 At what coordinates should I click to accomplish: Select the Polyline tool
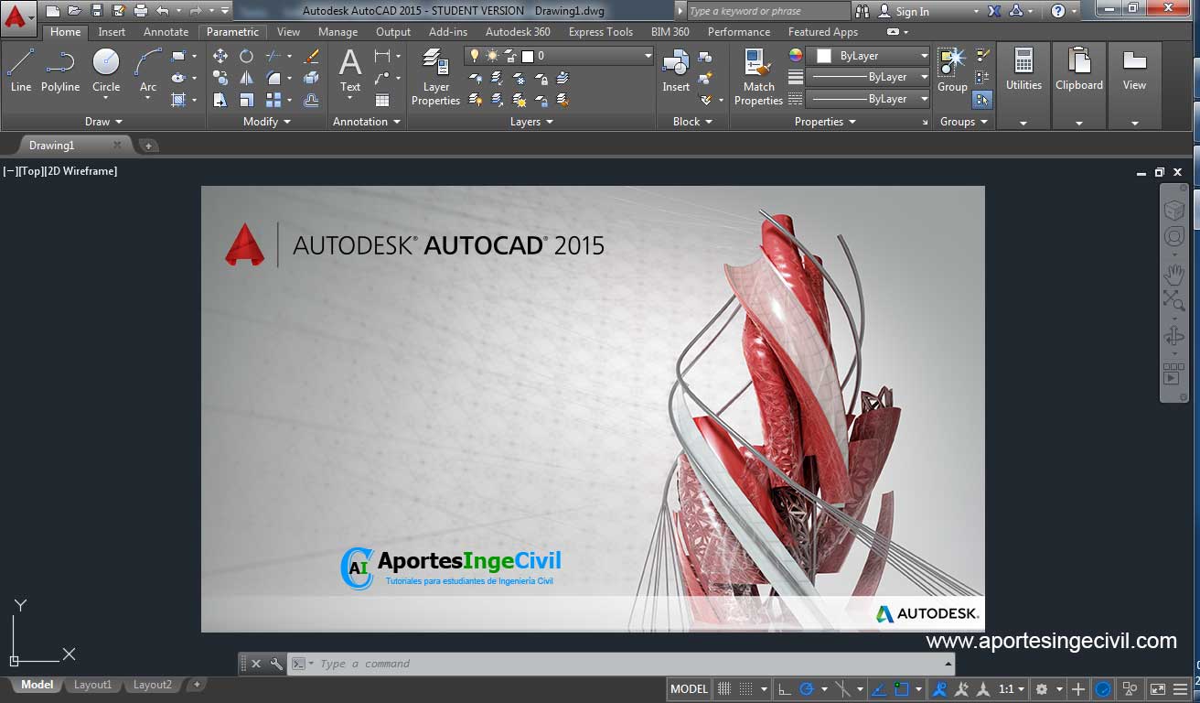click(60, 70)
